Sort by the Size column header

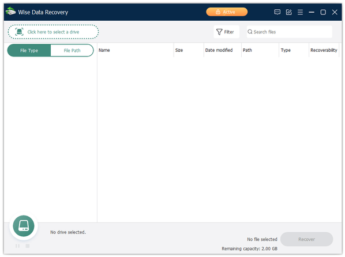click(x=189, y=50)
